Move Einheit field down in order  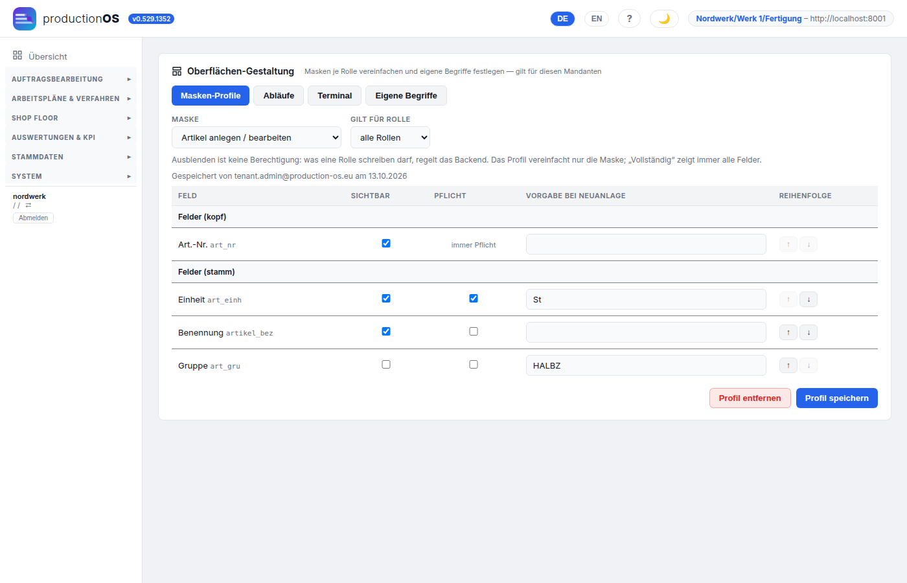tap(809, 299)
